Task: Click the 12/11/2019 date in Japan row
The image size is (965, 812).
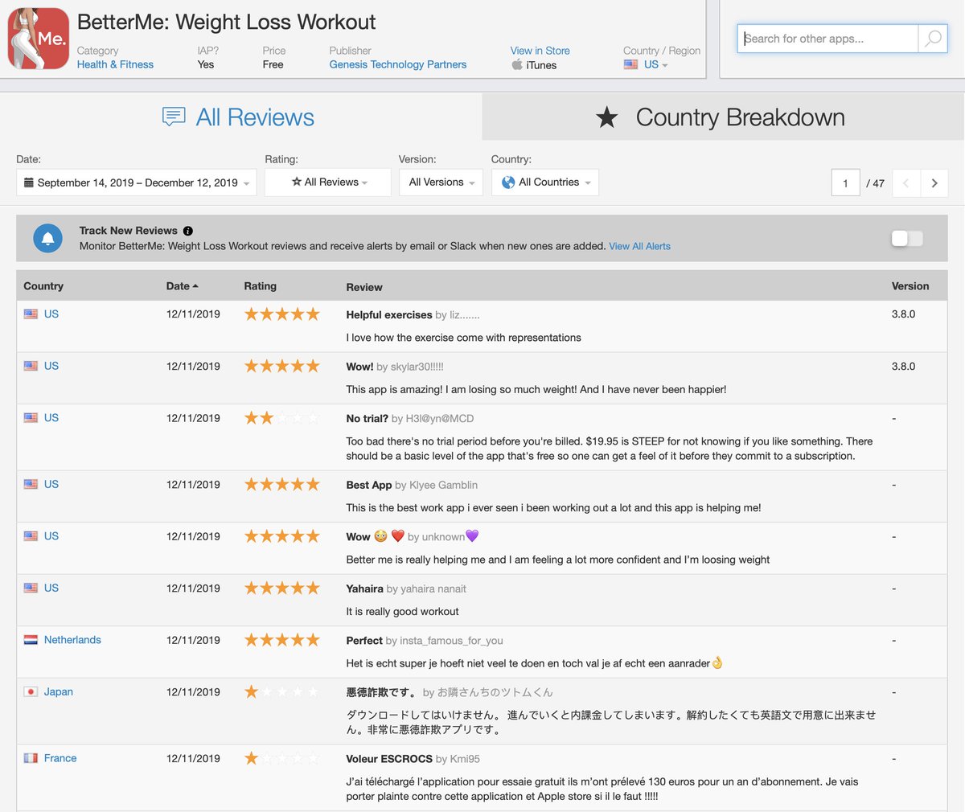Action: [193, 691]
